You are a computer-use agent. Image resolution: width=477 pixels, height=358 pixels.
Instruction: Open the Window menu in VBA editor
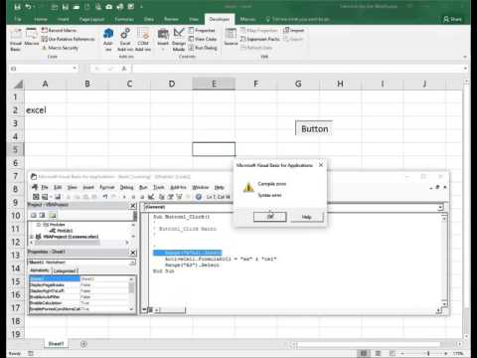click(201, 187)
